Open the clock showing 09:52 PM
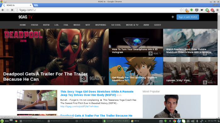 coord(212,121)
